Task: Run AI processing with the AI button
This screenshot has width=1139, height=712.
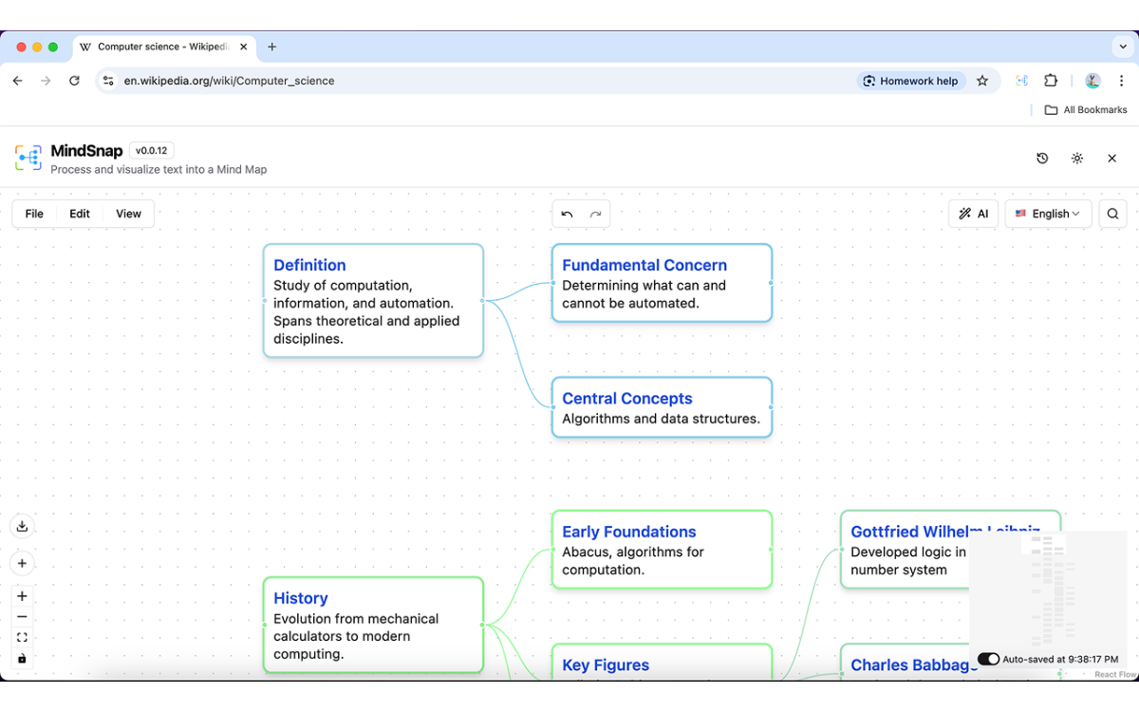Action: [x=973, y=214]
